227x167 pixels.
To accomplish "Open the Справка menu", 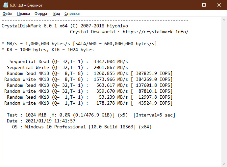I will pyautogui.click(x=72, y=14).
